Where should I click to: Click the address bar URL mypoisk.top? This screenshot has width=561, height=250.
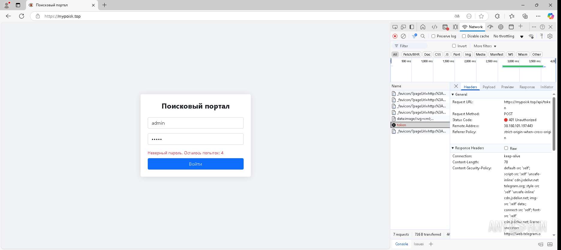click(x=63, y=16)
